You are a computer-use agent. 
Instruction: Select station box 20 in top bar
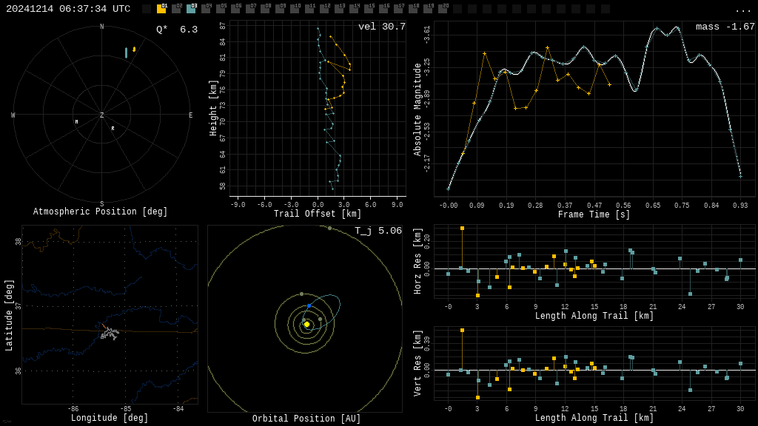click(443, 9)
